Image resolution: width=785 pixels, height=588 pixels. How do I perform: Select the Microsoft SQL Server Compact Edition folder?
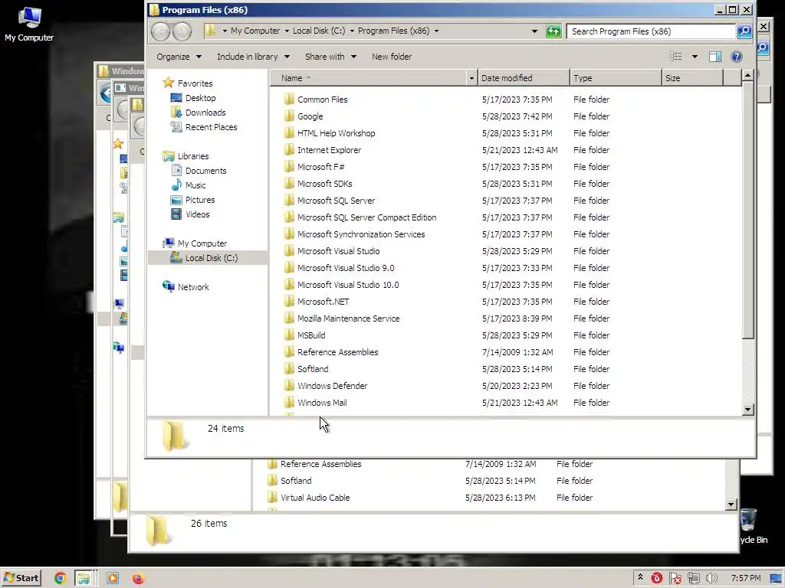[366, 217]
